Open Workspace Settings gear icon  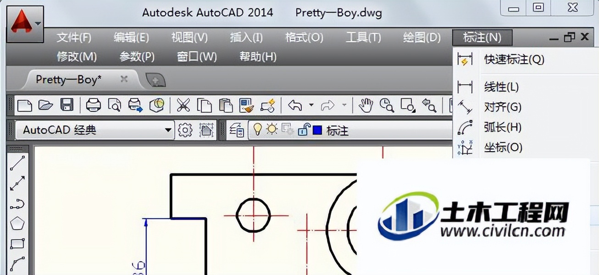click(x=185, y=130)
